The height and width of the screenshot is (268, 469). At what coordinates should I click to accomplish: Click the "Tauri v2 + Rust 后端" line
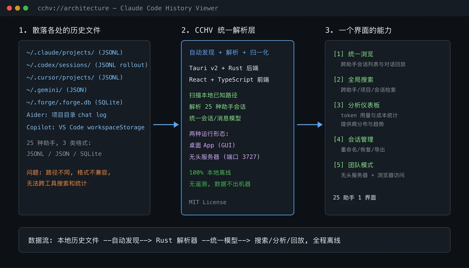(x=224, y=68)
